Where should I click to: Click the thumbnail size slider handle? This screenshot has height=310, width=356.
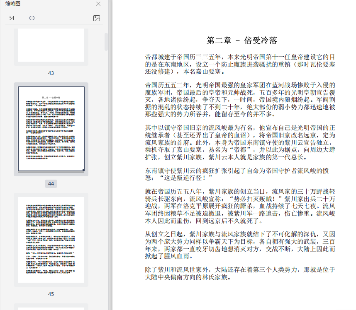pyautogui.click(x=32, y=18)
